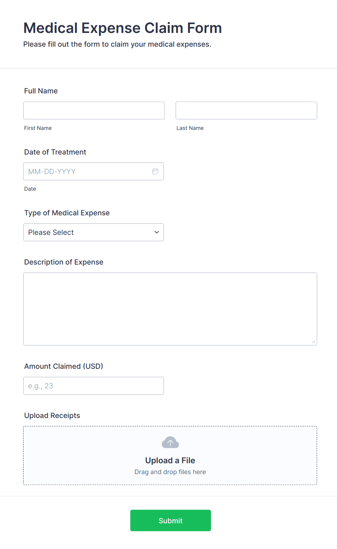This screenshot has height=549, width=337.
Task: Click the "First Name" sublabel
Action: click(38, 128)
